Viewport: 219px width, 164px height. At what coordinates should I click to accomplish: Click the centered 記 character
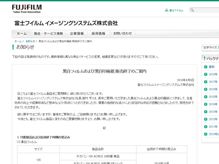coord(105,128)
